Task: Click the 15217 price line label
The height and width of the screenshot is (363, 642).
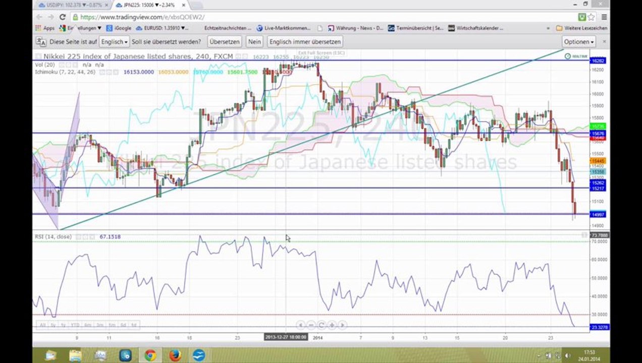Action: pos(598,189)
